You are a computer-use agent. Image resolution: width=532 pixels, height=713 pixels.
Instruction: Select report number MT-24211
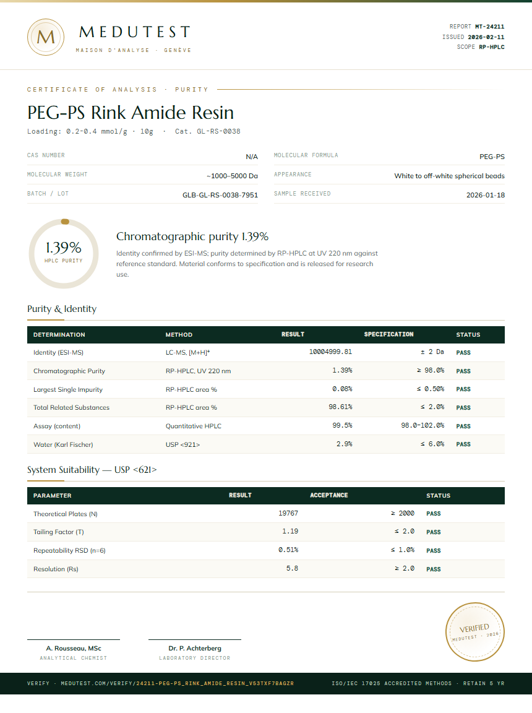[490, 27]
